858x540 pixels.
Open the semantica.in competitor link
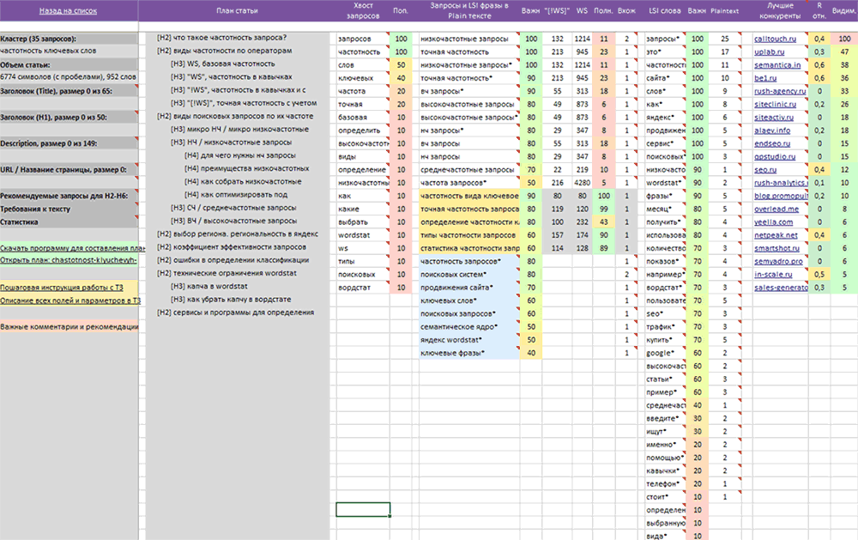point(777,64)
